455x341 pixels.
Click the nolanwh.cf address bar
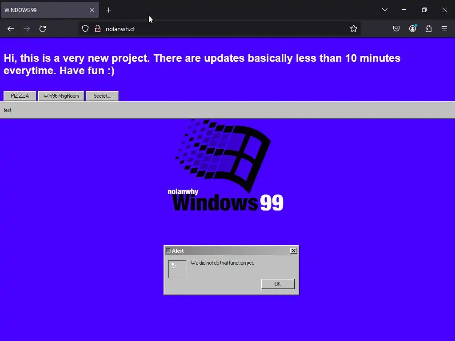(x=220, y=29)
